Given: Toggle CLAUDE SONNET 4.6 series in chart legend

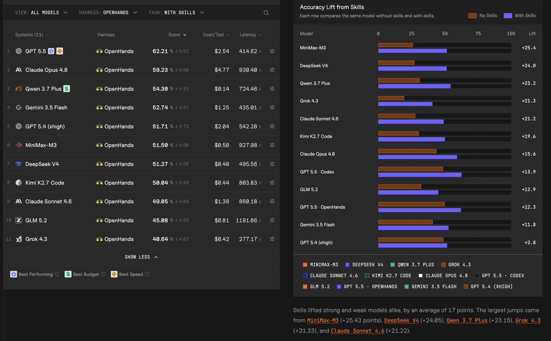Looking at the screenshot, I should tap(331, 276).
